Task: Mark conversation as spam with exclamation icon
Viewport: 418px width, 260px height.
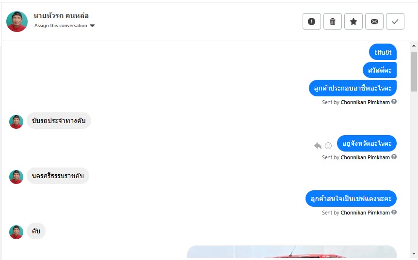Action: point(312,21)
